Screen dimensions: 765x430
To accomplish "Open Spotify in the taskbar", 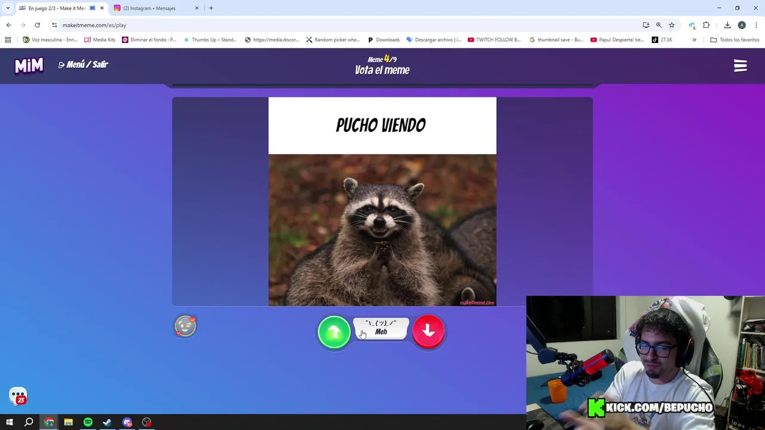I will (x=88, y=422).
